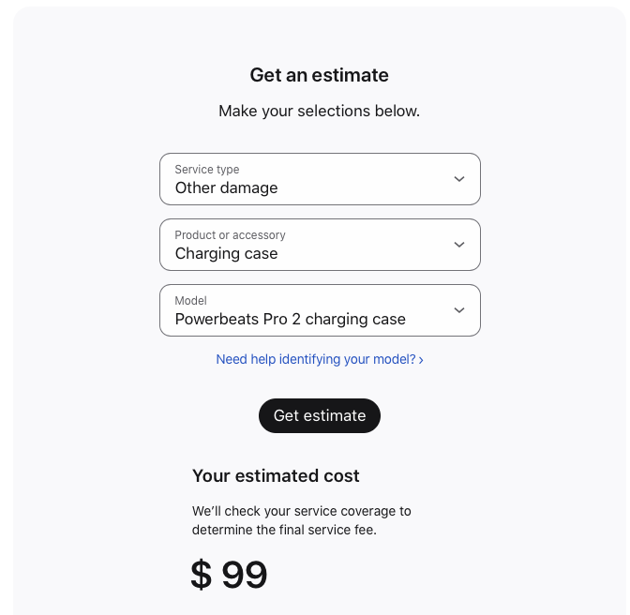This screenshot has height=615, width=630.
Task: Click the 'Your estimated cost' heading
Action: [x=276, y=475]
